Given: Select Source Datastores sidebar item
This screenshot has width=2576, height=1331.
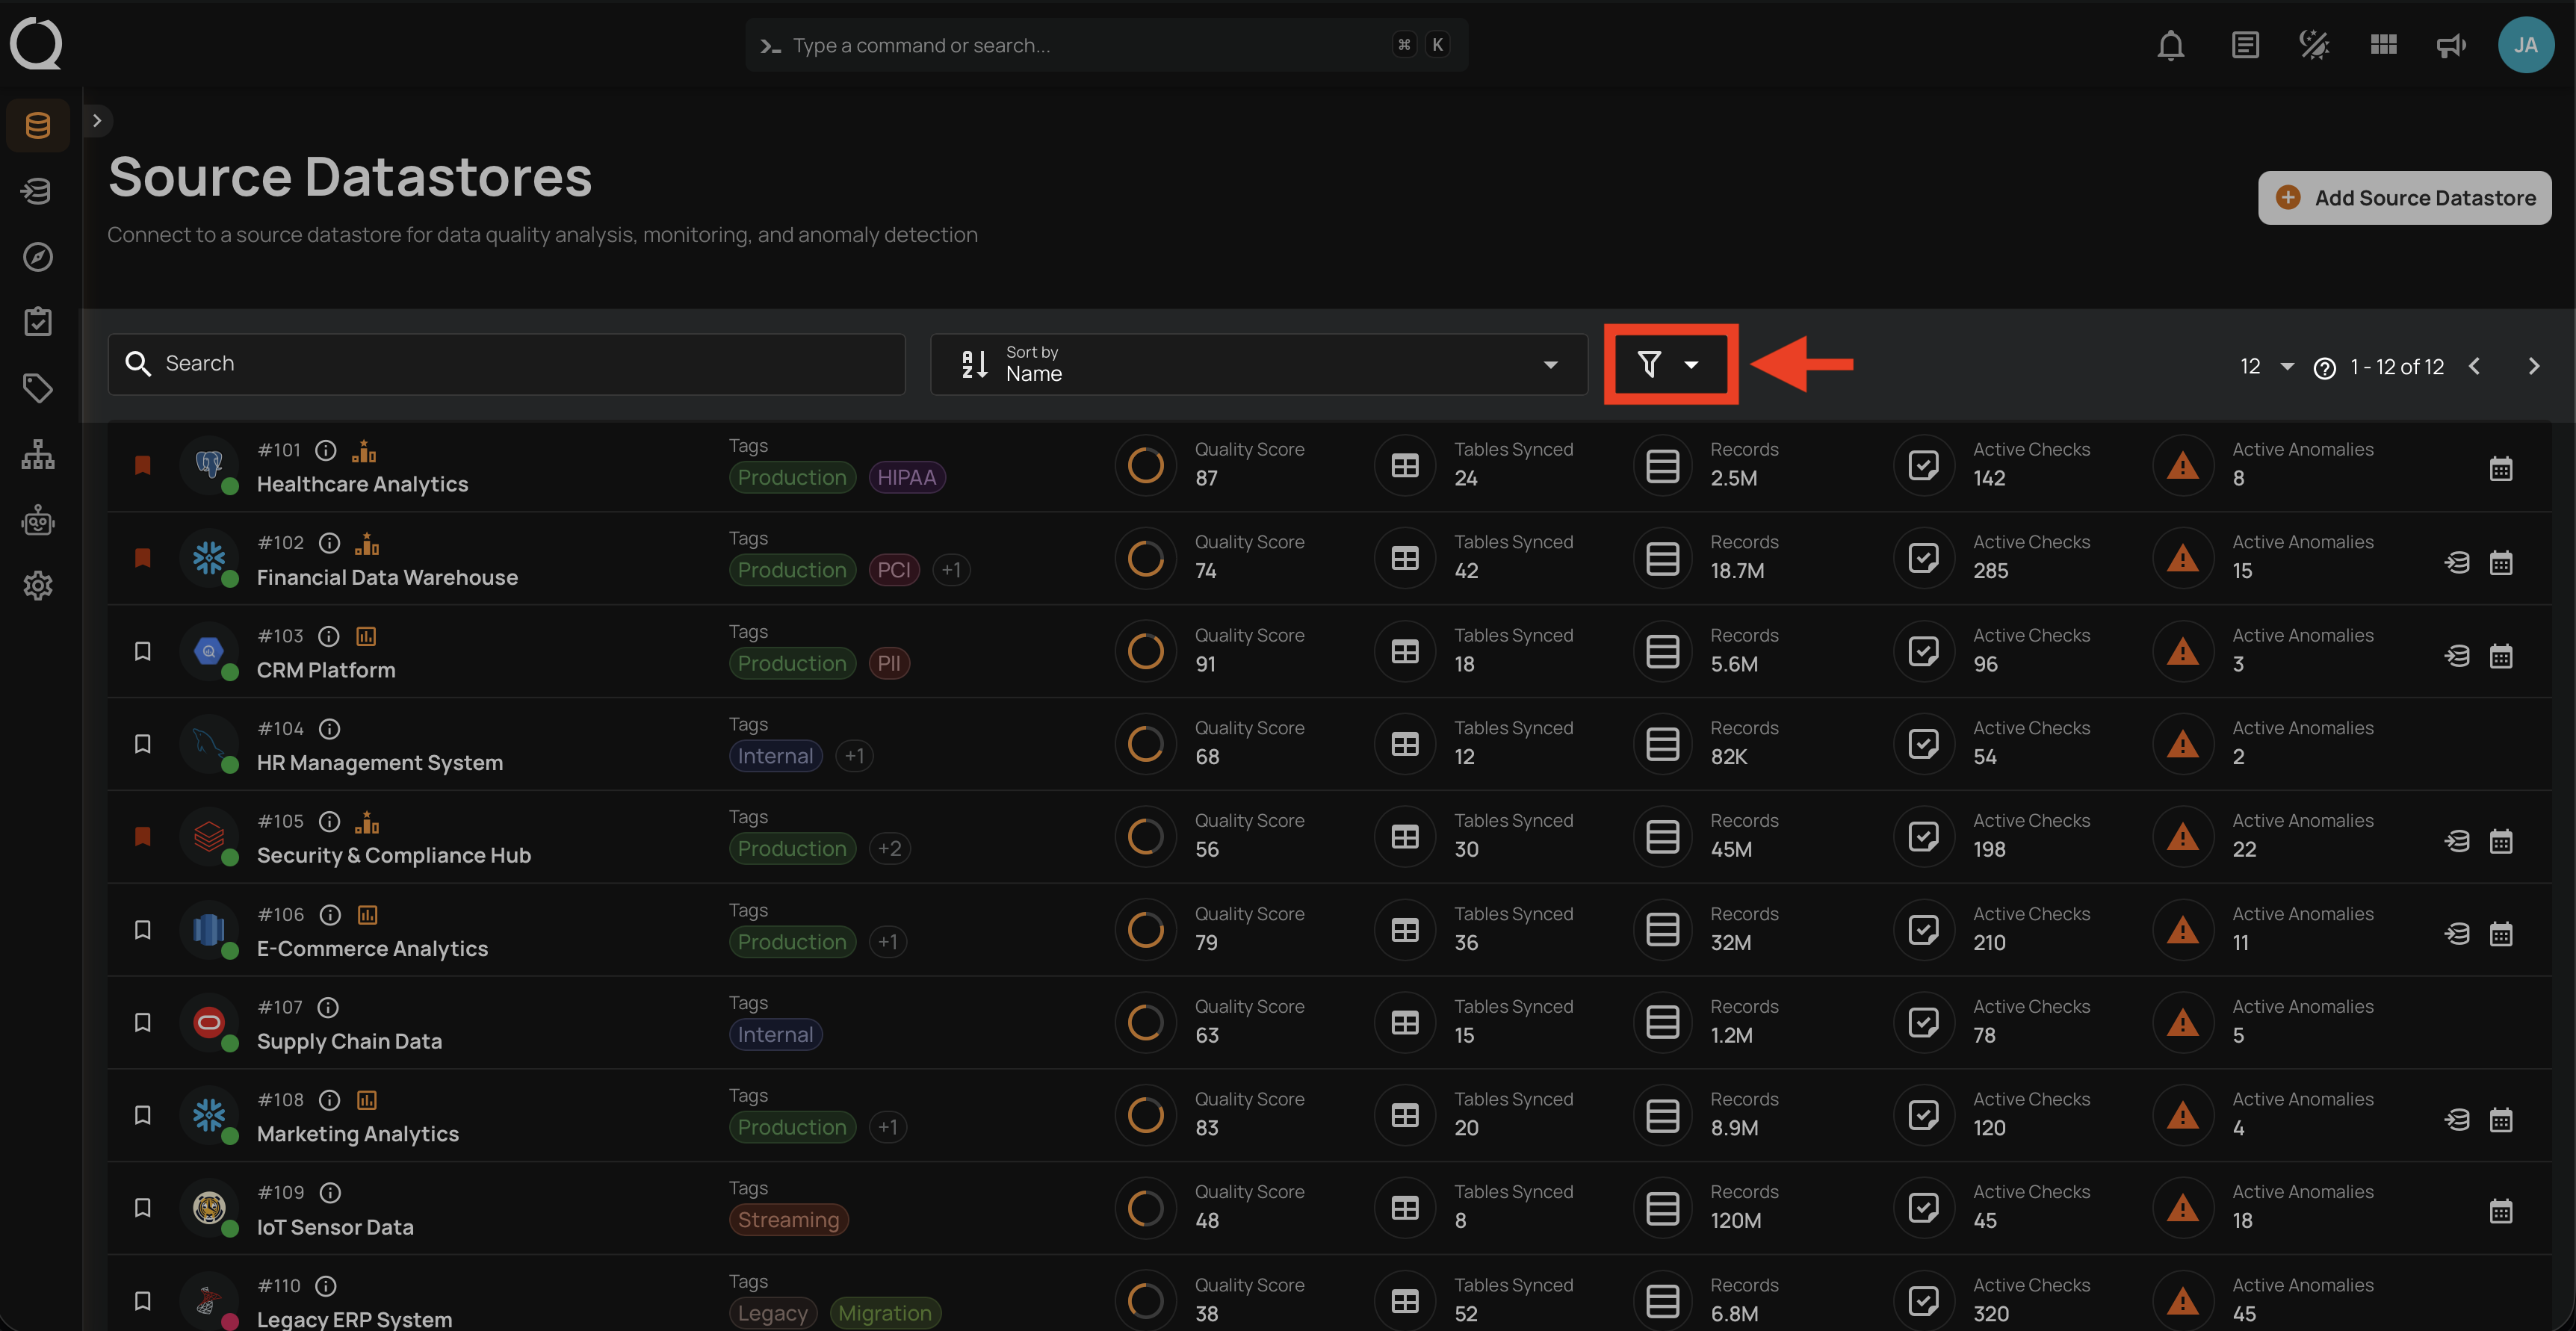Looking at the screenshot, I should click(38, 125).
